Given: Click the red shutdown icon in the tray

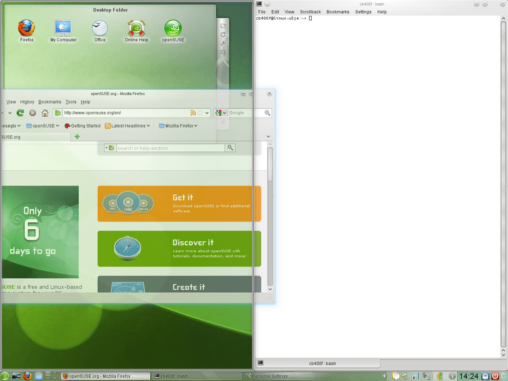Looking at the screenshot, I should point(495,375).
